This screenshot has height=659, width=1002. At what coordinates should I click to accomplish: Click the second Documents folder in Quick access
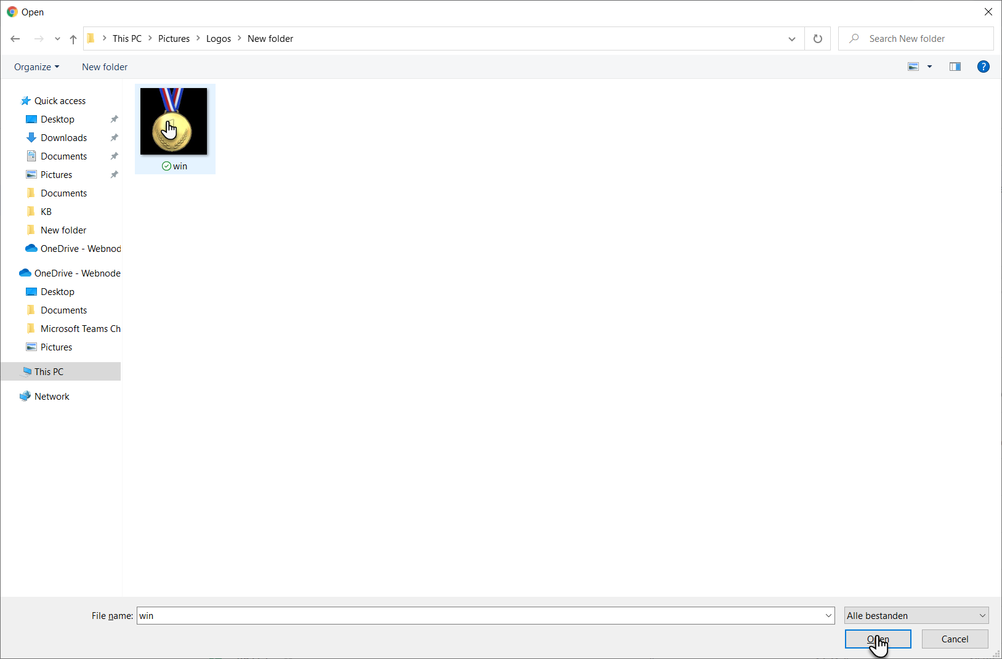(x=63, y=193)
